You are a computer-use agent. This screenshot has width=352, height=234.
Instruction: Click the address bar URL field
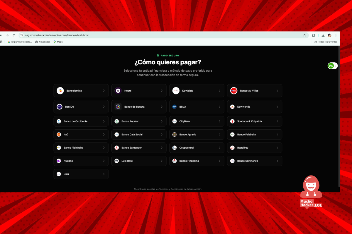point(163,35)
